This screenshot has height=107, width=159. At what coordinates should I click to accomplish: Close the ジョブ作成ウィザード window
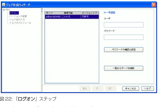pos(154,5)
